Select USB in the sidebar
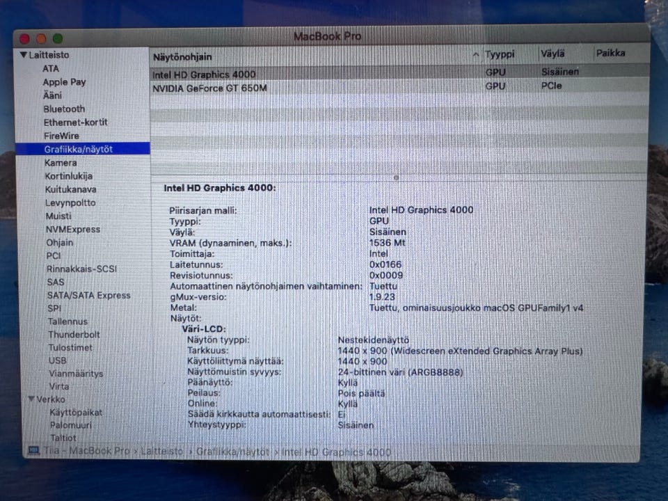668x501 pixels. 58,360
